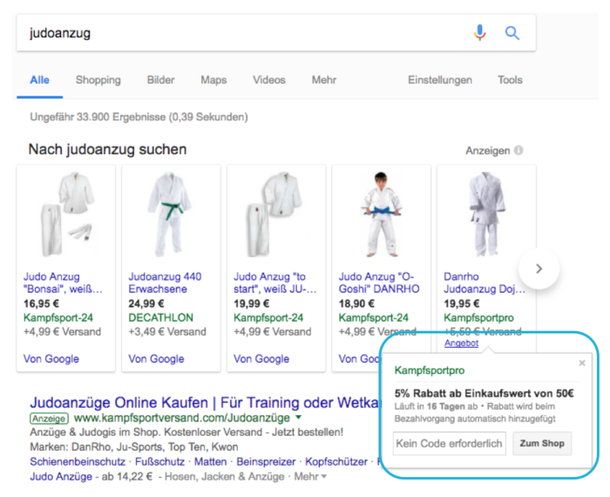Viewport: 610px width, 497px height.
Task: Expand the Mehr dropdown in ad sitelinks
Action: click(x=310, y=476)
